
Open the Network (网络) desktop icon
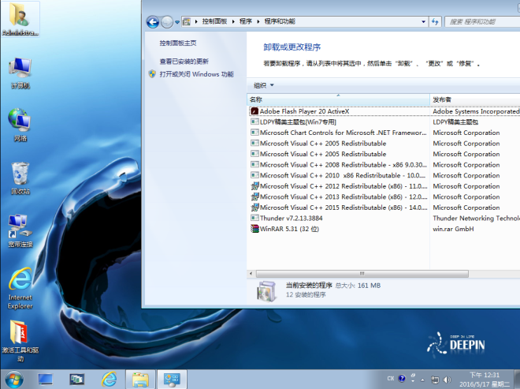pyautogui.click(x=20, y=125)
